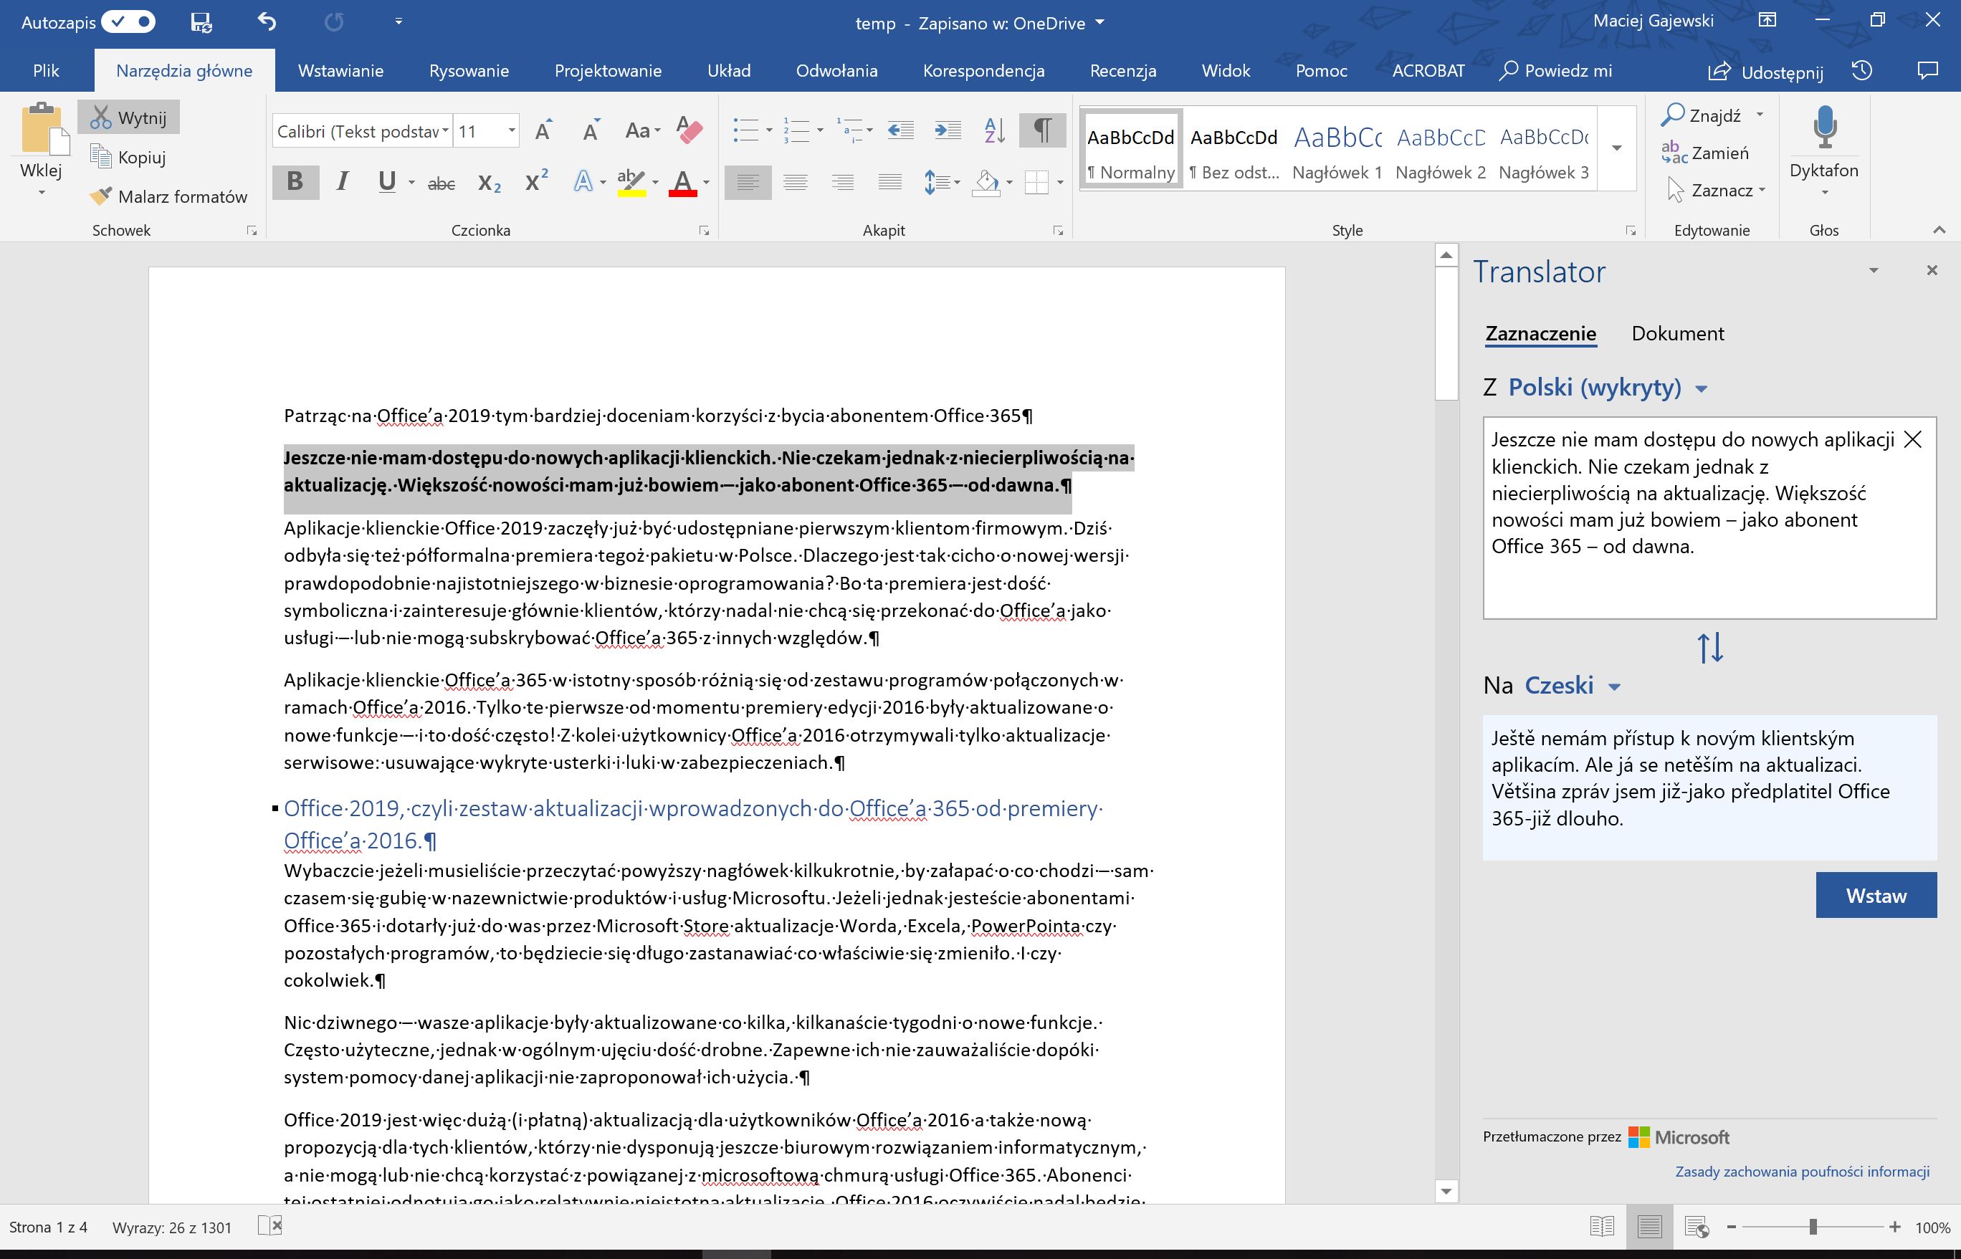The height and width of the screenshot is (1259, 1961).
Task: Expand the styles gallery more arrow
Action: click(1617, 148)
